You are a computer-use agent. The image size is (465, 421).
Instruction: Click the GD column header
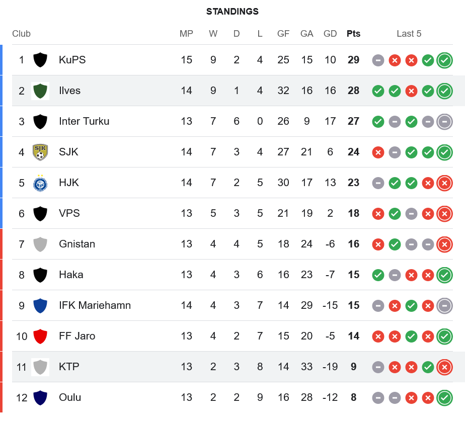330,34
